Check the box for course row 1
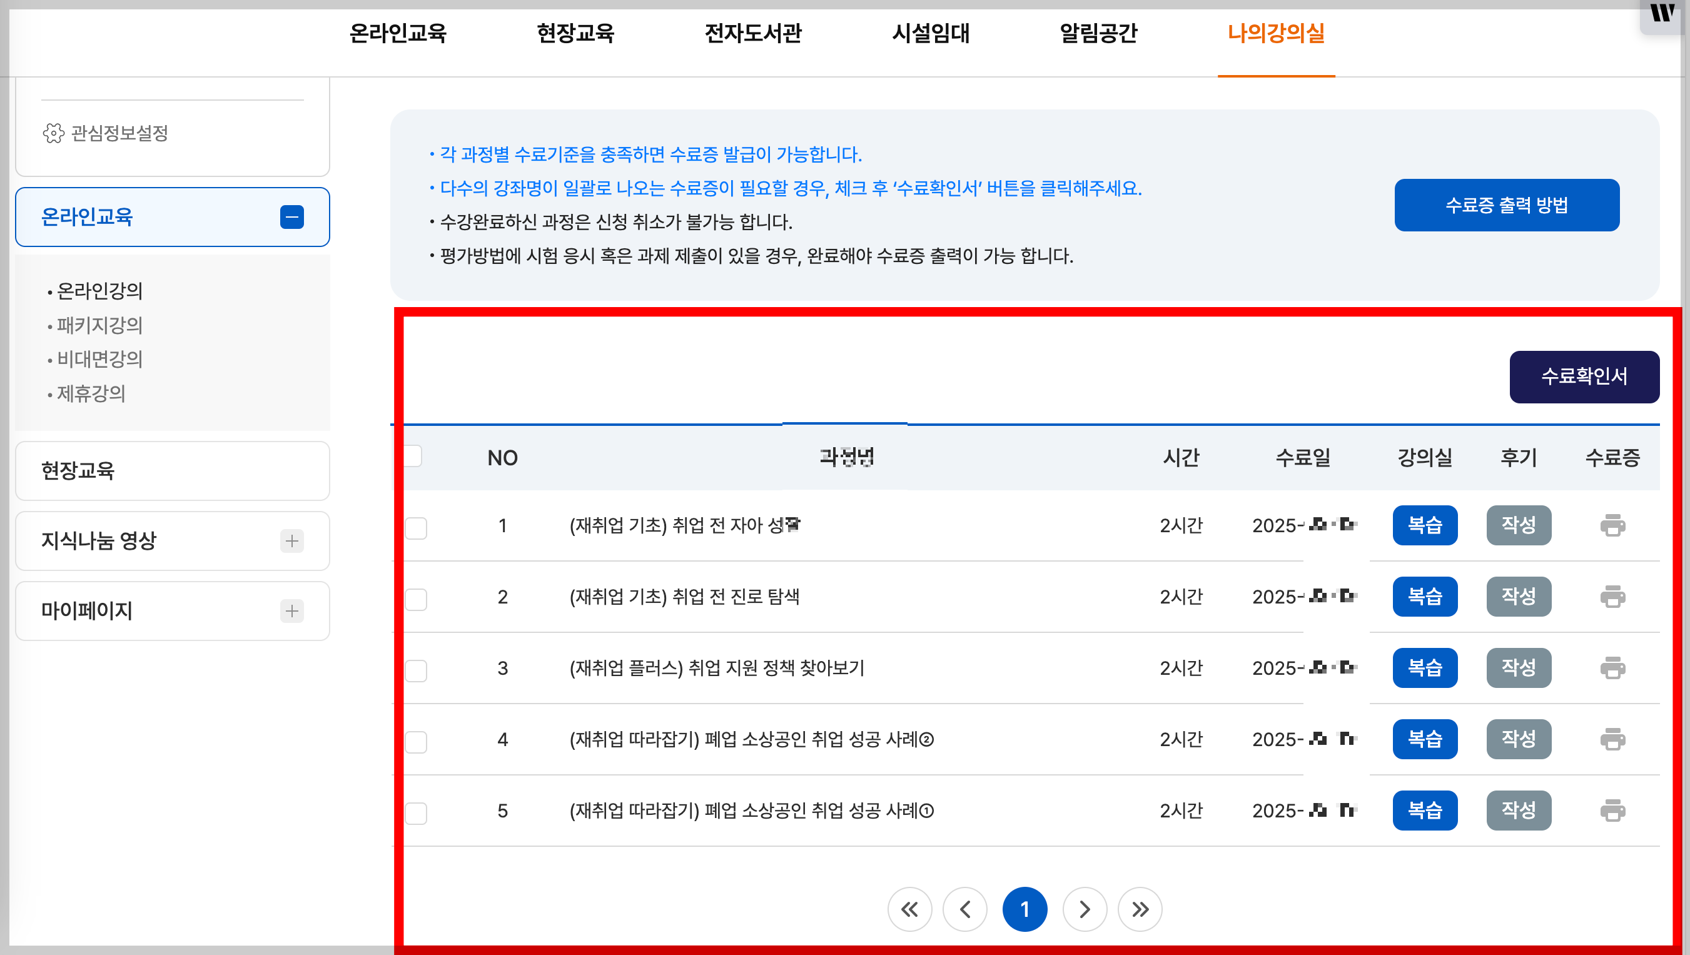 (x=416, y=528)
